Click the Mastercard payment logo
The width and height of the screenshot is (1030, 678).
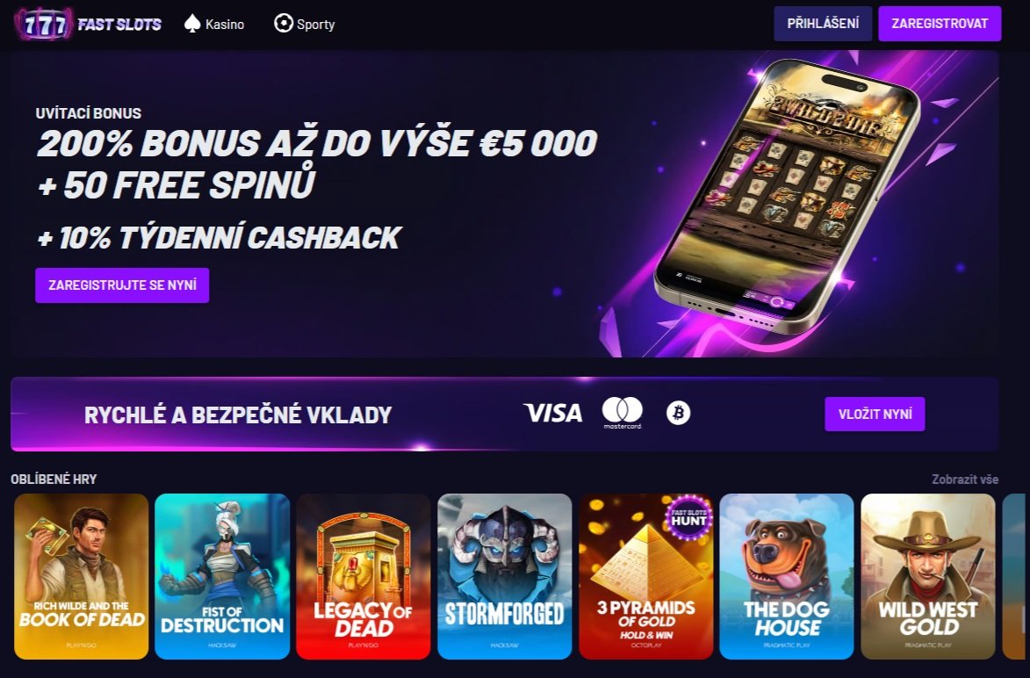tap(622, 414)
